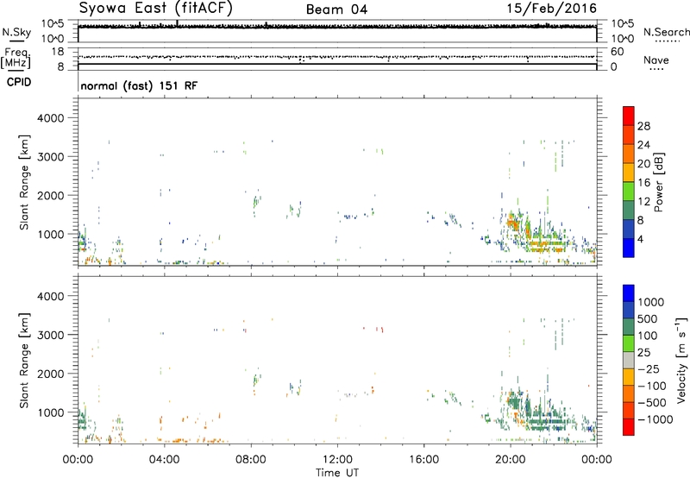Click the '00:00' label at time axis start
The image size is (690, 478).
coord(78,460)
